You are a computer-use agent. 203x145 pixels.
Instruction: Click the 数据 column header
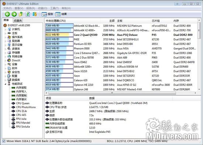point(130,98)
